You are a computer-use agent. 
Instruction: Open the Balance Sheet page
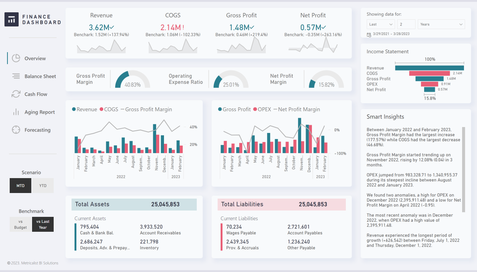coord(40,76)
